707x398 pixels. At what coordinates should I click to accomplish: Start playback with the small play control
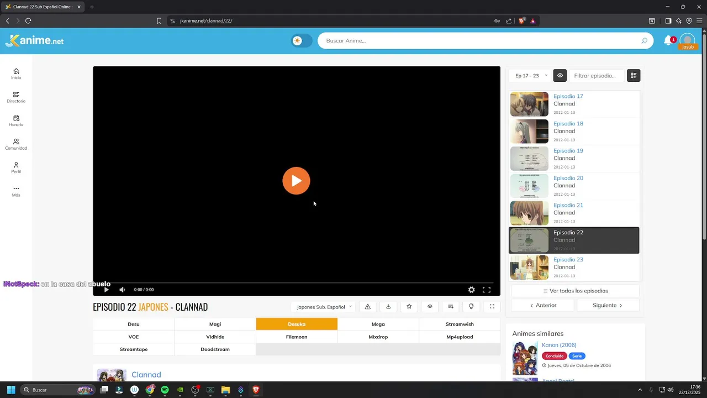click(107, 290)
